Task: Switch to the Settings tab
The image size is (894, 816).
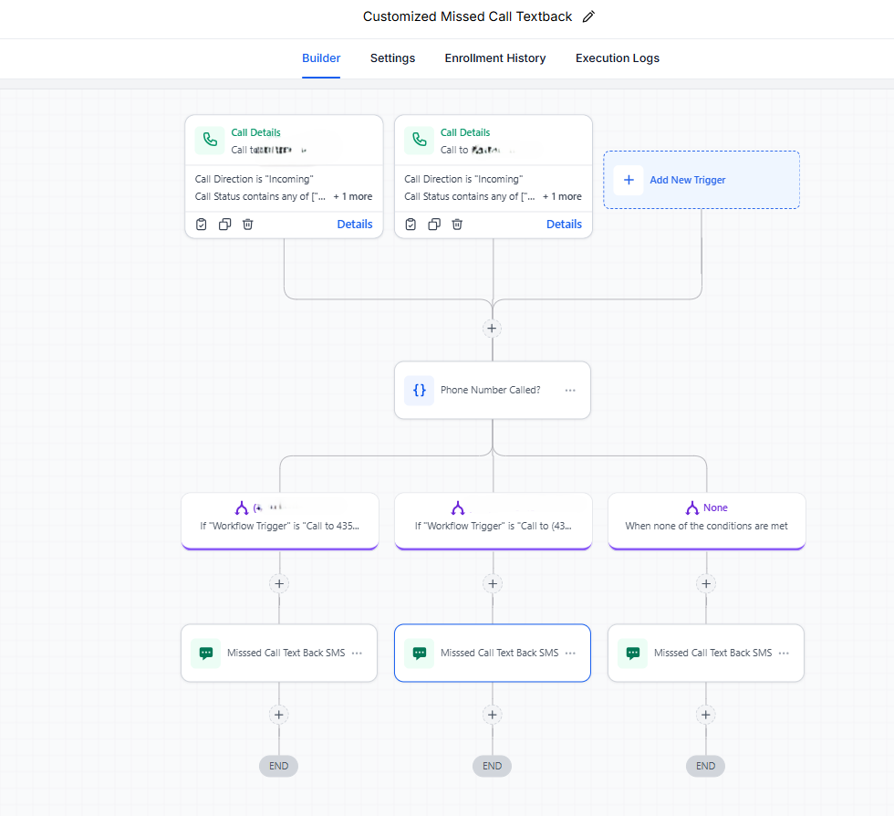Action: tap(392, 58)
